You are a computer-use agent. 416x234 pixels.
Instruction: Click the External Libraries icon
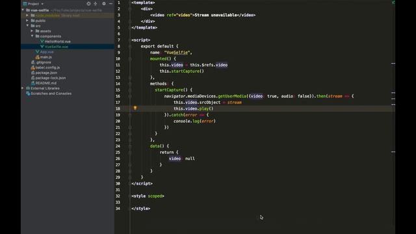pos(28,88)
